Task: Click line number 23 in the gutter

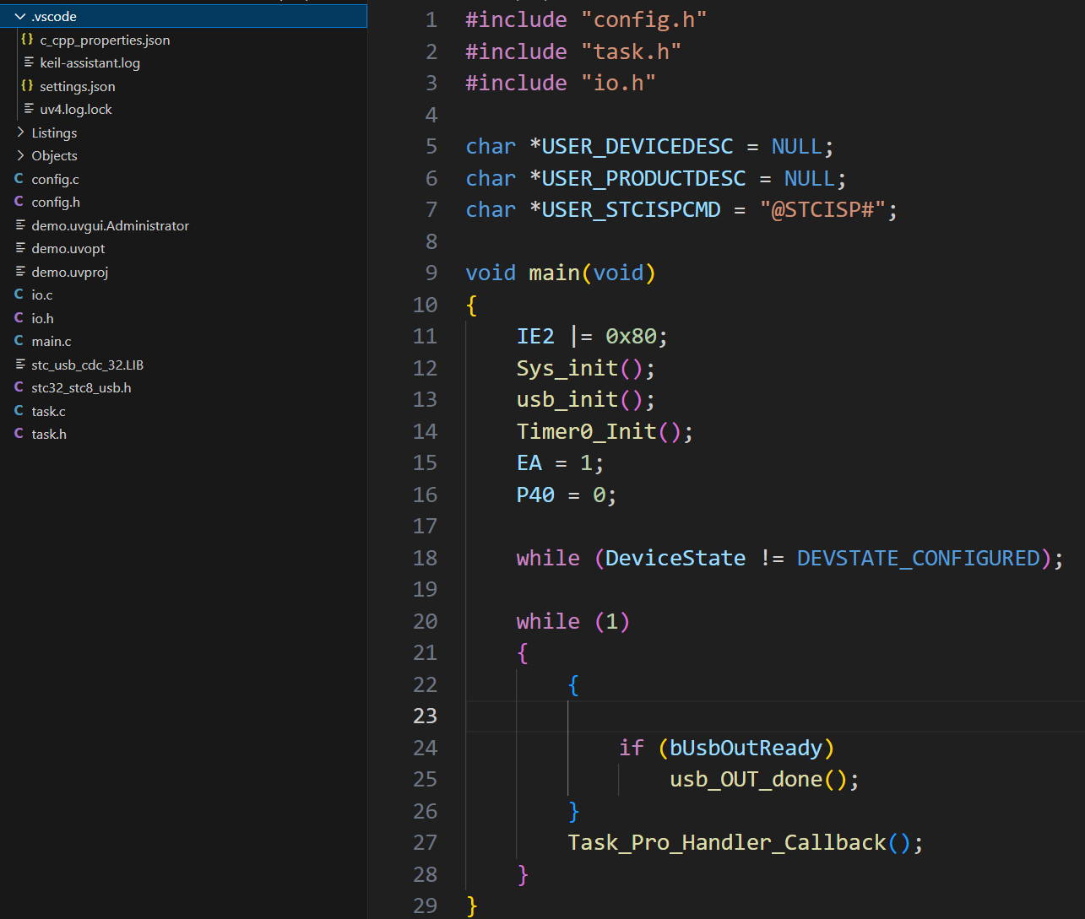Action: tap(425, 716)
